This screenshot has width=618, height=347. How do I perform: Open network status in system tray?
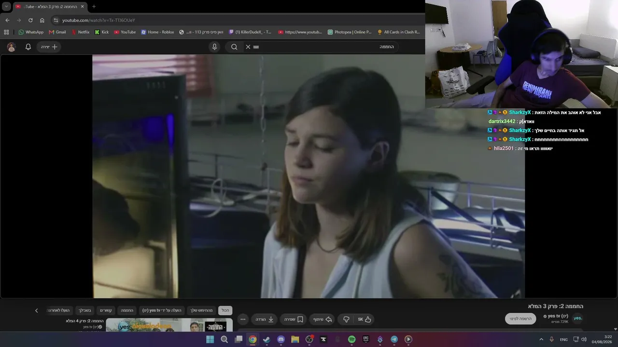point(576,339)
